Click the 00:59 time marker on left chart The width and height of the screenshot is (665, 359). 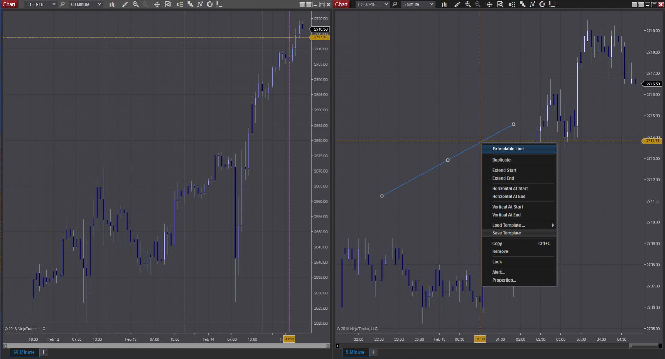pyautogui.click(x=289, y=339)
